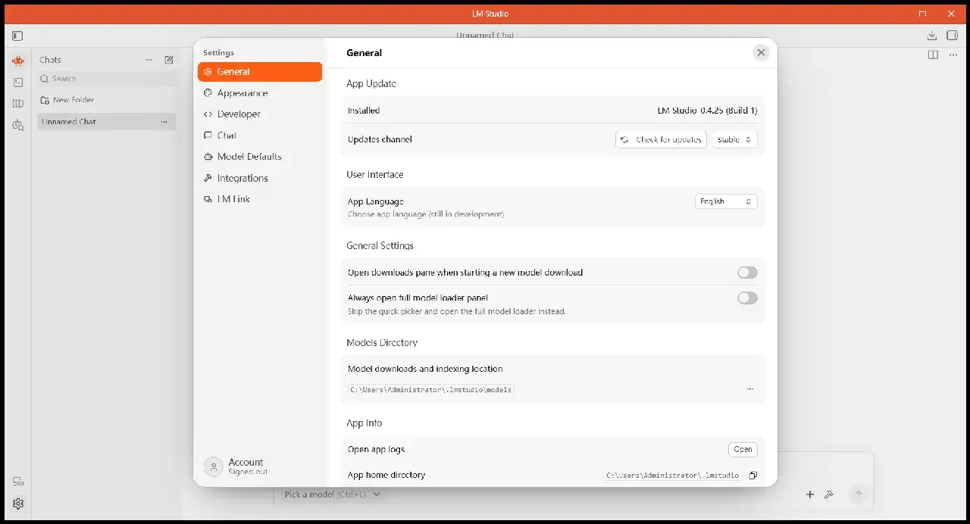Open the English app language dropdown
Screen dimensions: 970x524
click(x=726, y=201)
